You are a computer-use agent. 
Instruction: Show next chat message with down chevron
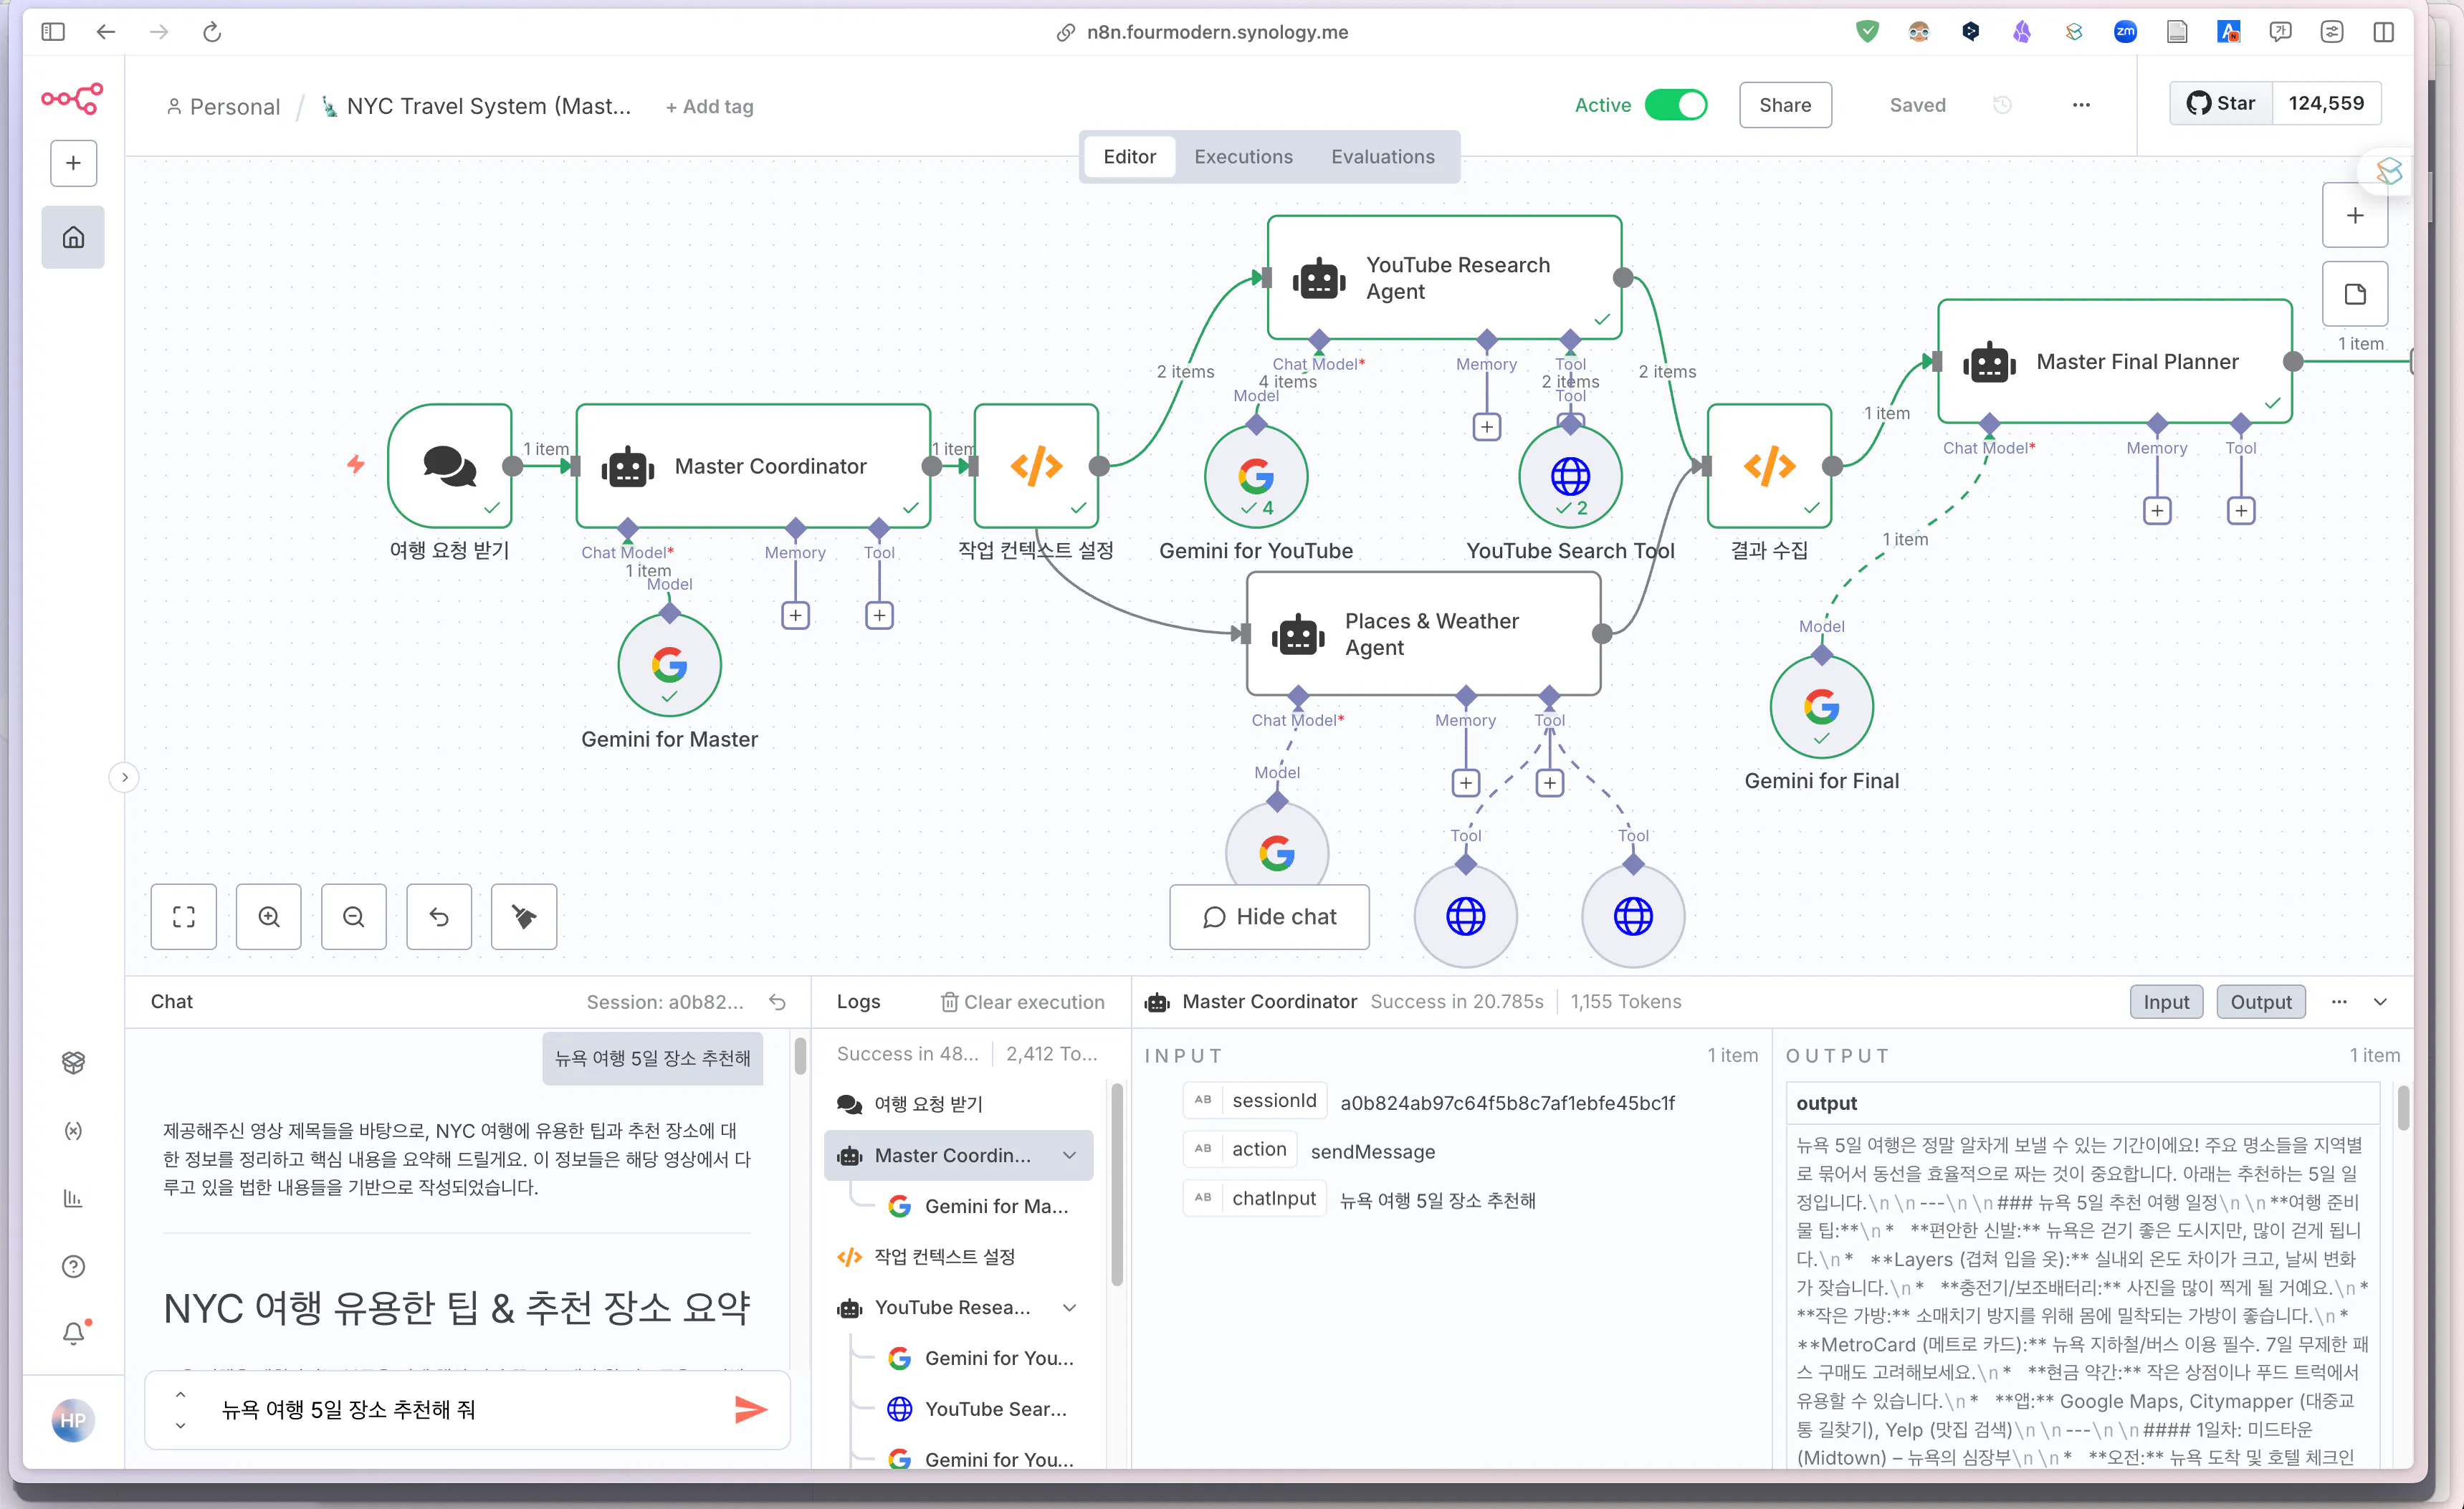pos(180,1425)
